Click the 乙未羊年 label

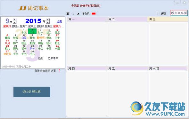(x=53, y=58)
